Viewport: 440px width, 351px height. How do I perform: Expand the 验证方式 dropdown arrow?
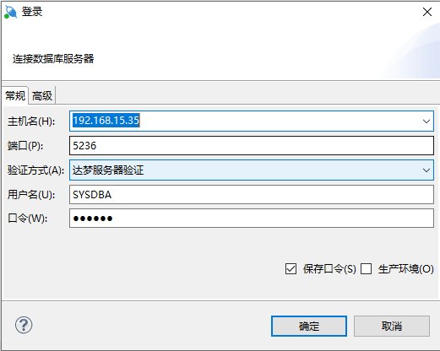point(426,170)
